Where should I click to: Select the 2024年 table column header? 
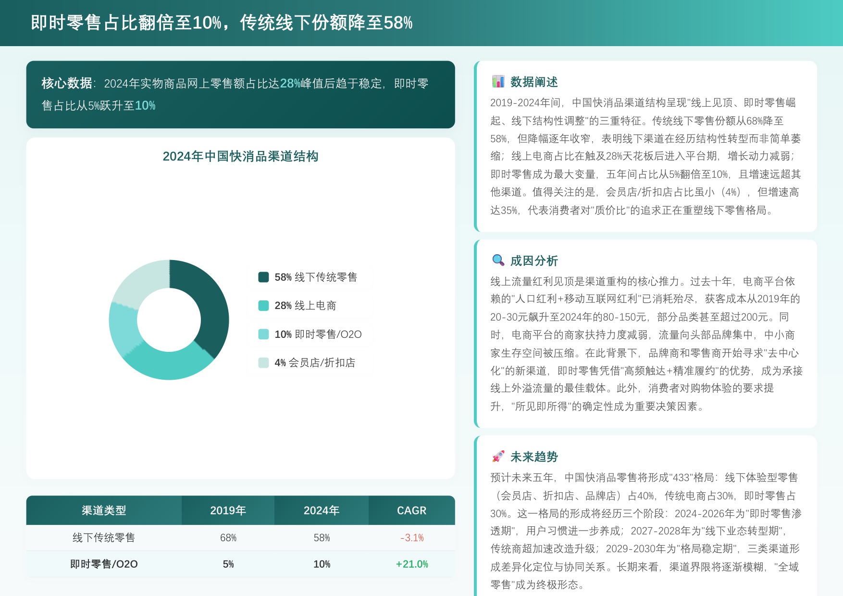(321, 510)
